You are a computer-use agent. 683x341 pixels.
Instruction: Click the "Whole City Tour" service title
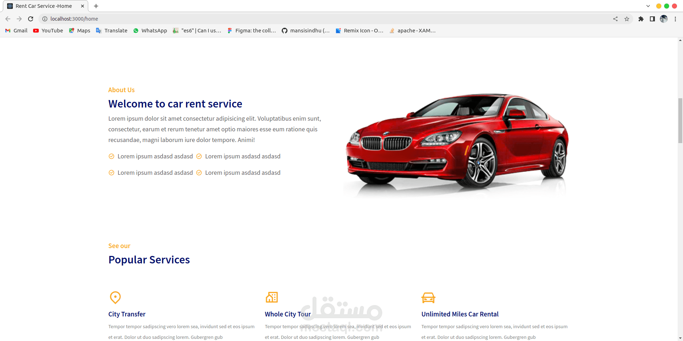288,314
